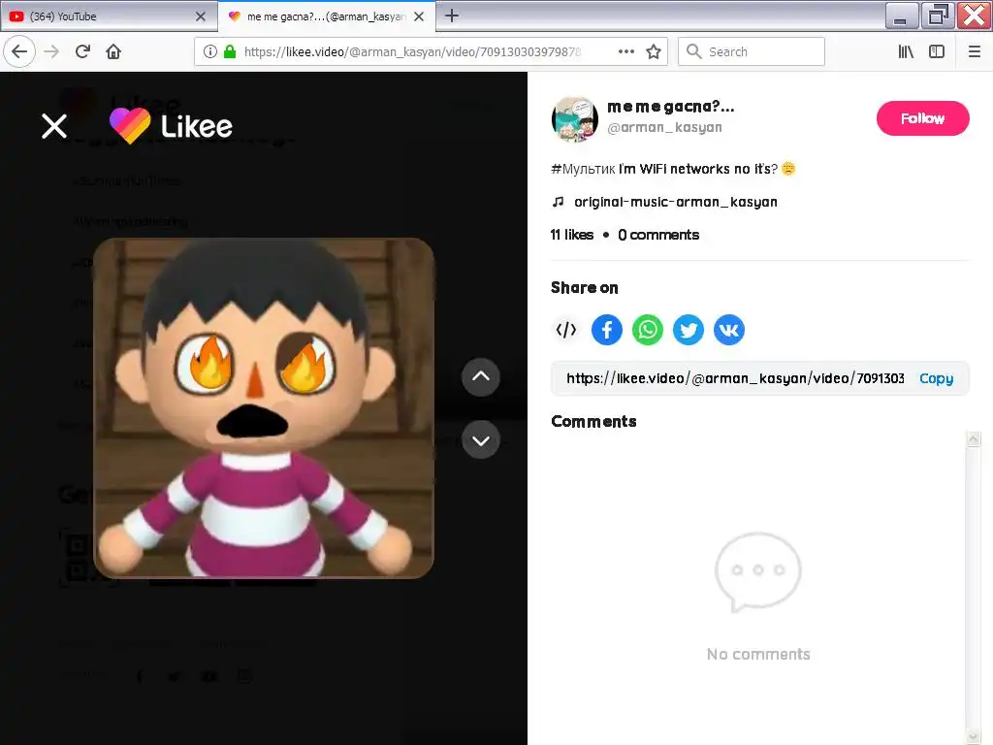Share the video on VK

729,330
